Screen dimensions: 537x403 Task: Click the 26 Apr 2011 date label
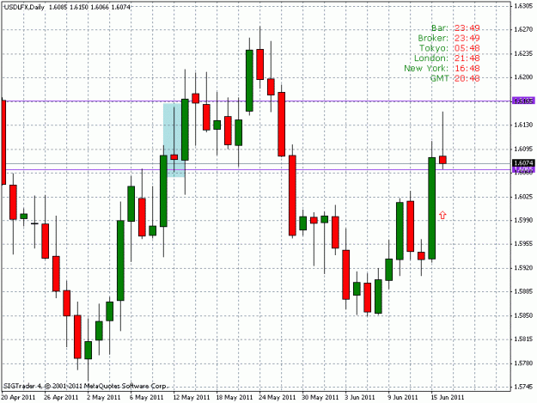pos(61,397)
